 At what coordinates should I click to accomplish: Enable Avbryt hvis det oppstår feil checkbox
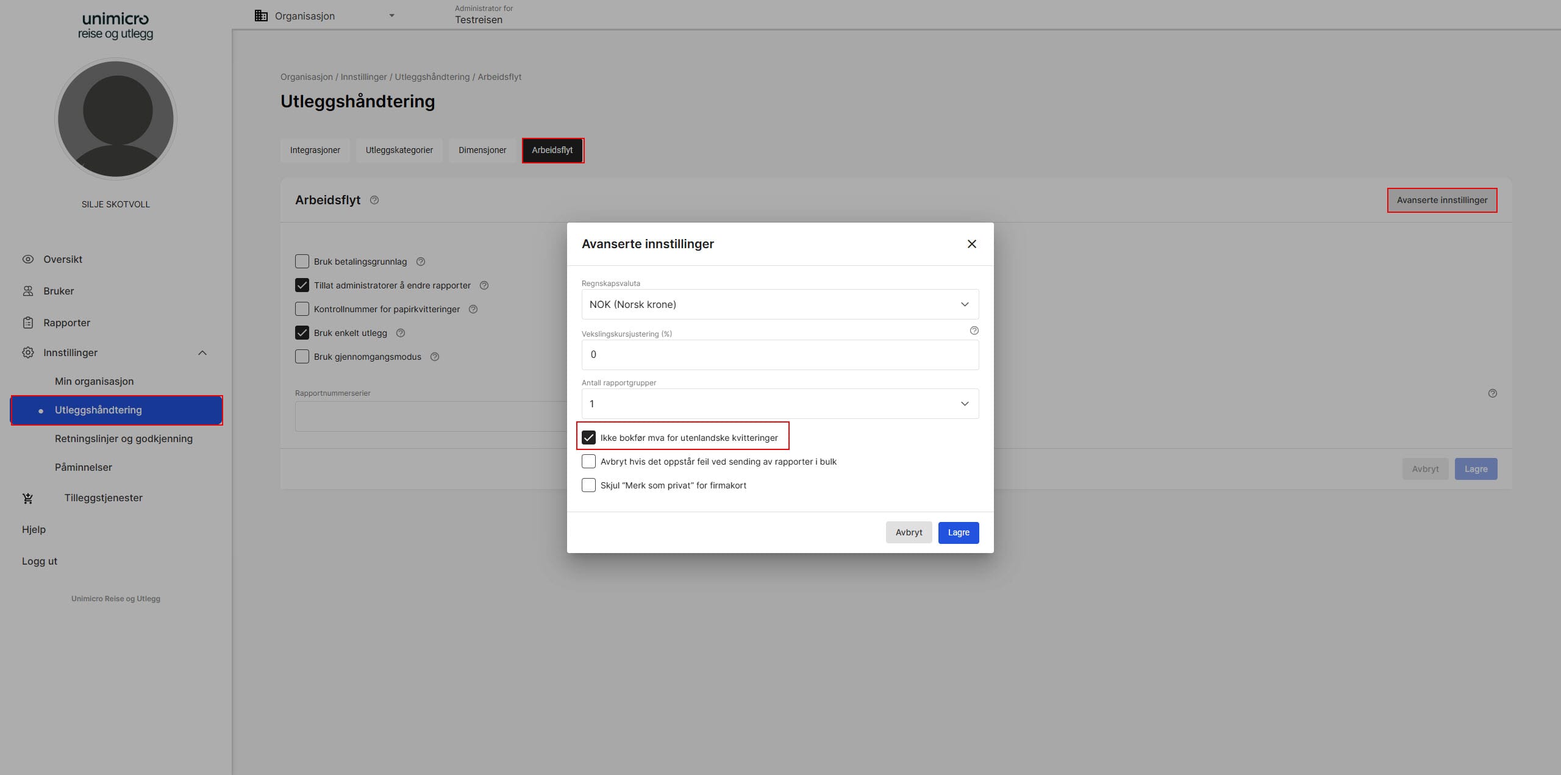[x=588, y=462]
